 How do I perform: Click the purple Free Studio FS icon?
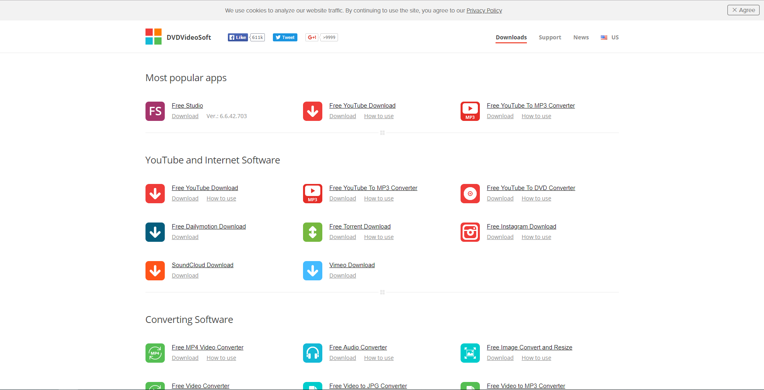pos(155,111)
